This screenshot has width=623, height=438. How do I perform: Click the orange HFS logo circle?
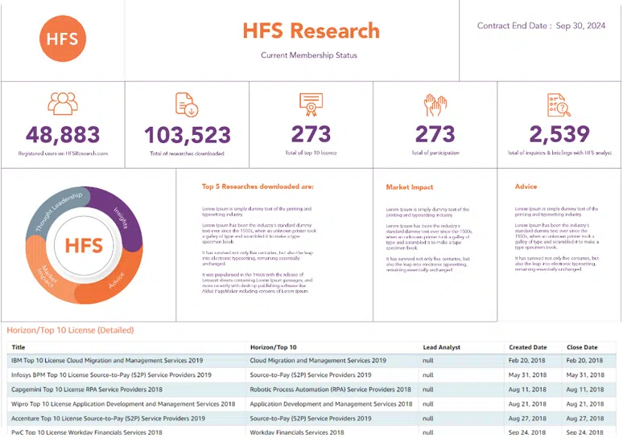click(x=63, y=39)
